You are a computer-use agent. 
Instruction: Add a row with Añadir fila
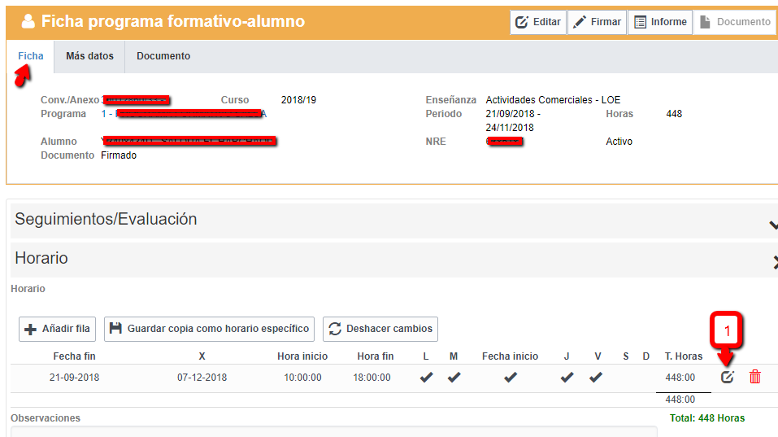point(57,329)
